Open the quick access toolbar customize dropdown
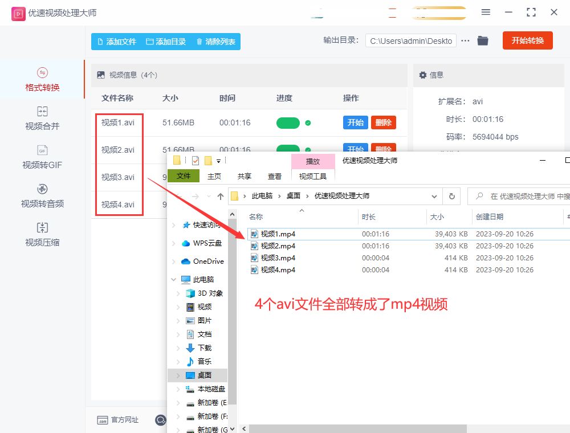The height and width of the screenshot is (433, 570). tap(218, 161)
